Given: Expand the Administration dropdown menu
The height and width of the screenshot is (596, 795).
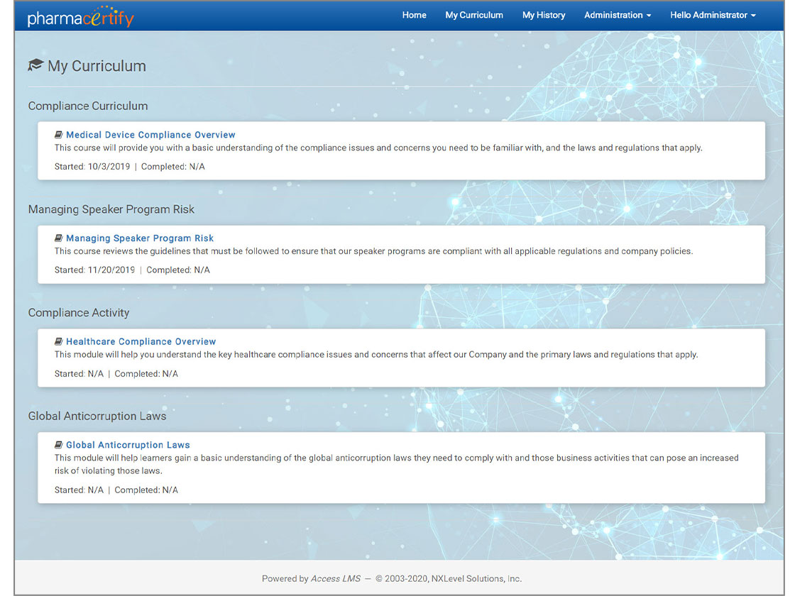Looking at the screenshot, I should pos(617,15).
